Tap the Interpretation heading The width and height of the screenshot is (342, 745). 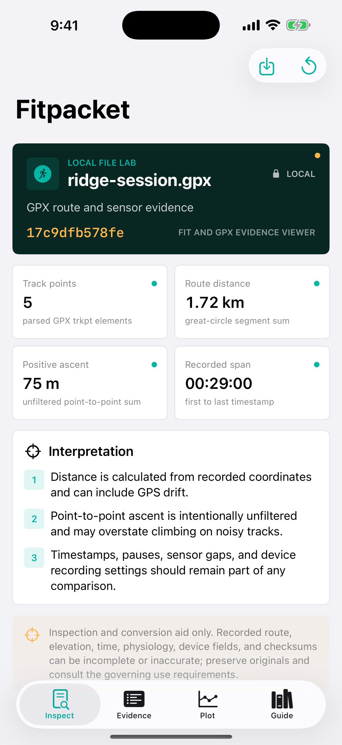click(x=91, y=451)
